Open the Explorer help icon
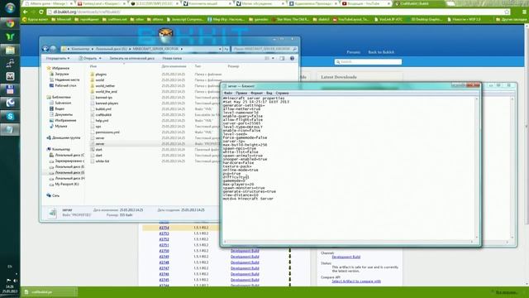This screenshot has width=529, height=298. (292, 59)
